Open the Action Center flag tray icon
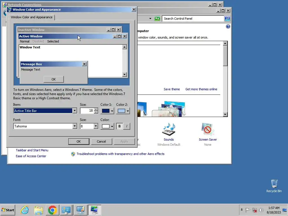The width and height of the screenshot is (288, 216). 247,210
